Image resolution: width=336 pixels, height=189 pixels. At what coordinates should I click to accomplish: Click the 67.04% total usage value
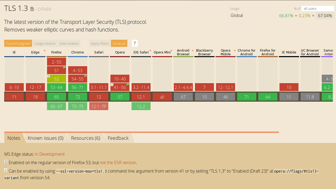[325, 16]
